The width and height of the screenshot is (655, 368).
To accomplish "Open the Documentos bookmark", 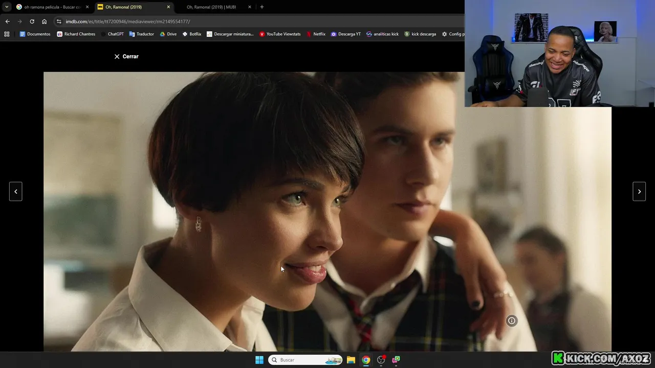I will (x=35, y=34).
